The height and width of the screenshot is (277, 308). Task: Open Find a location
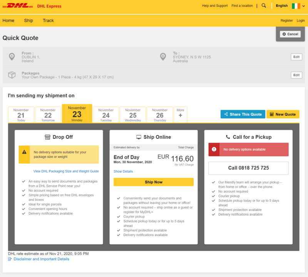[242, 6]
